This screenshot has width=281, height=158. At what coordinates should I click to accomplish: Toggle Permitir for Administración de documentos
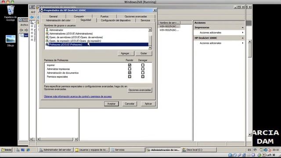click(130, 73)
